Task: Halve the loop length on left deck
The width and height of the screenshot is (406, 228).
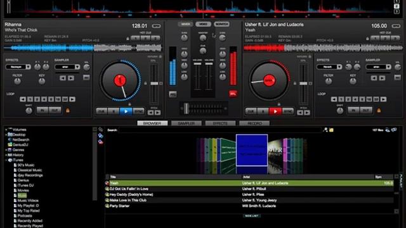Action: (x=23, y=99)
